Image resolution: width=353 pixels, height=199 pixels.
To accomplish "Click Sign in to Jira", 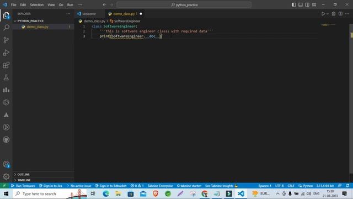I will click(x=50, y=186).
